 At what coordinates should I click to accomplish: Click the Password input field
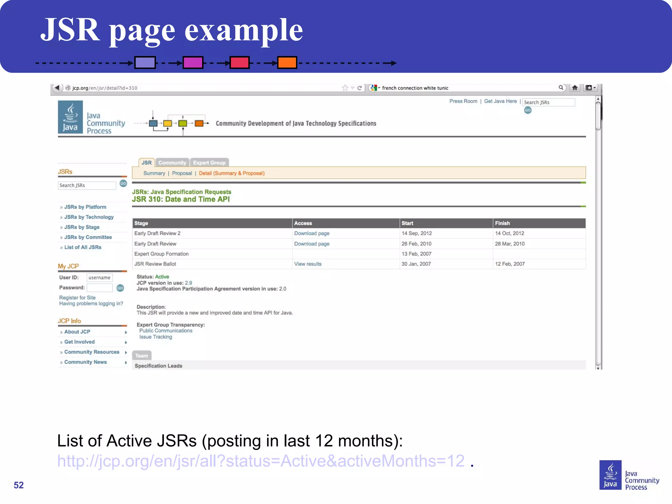100,288
